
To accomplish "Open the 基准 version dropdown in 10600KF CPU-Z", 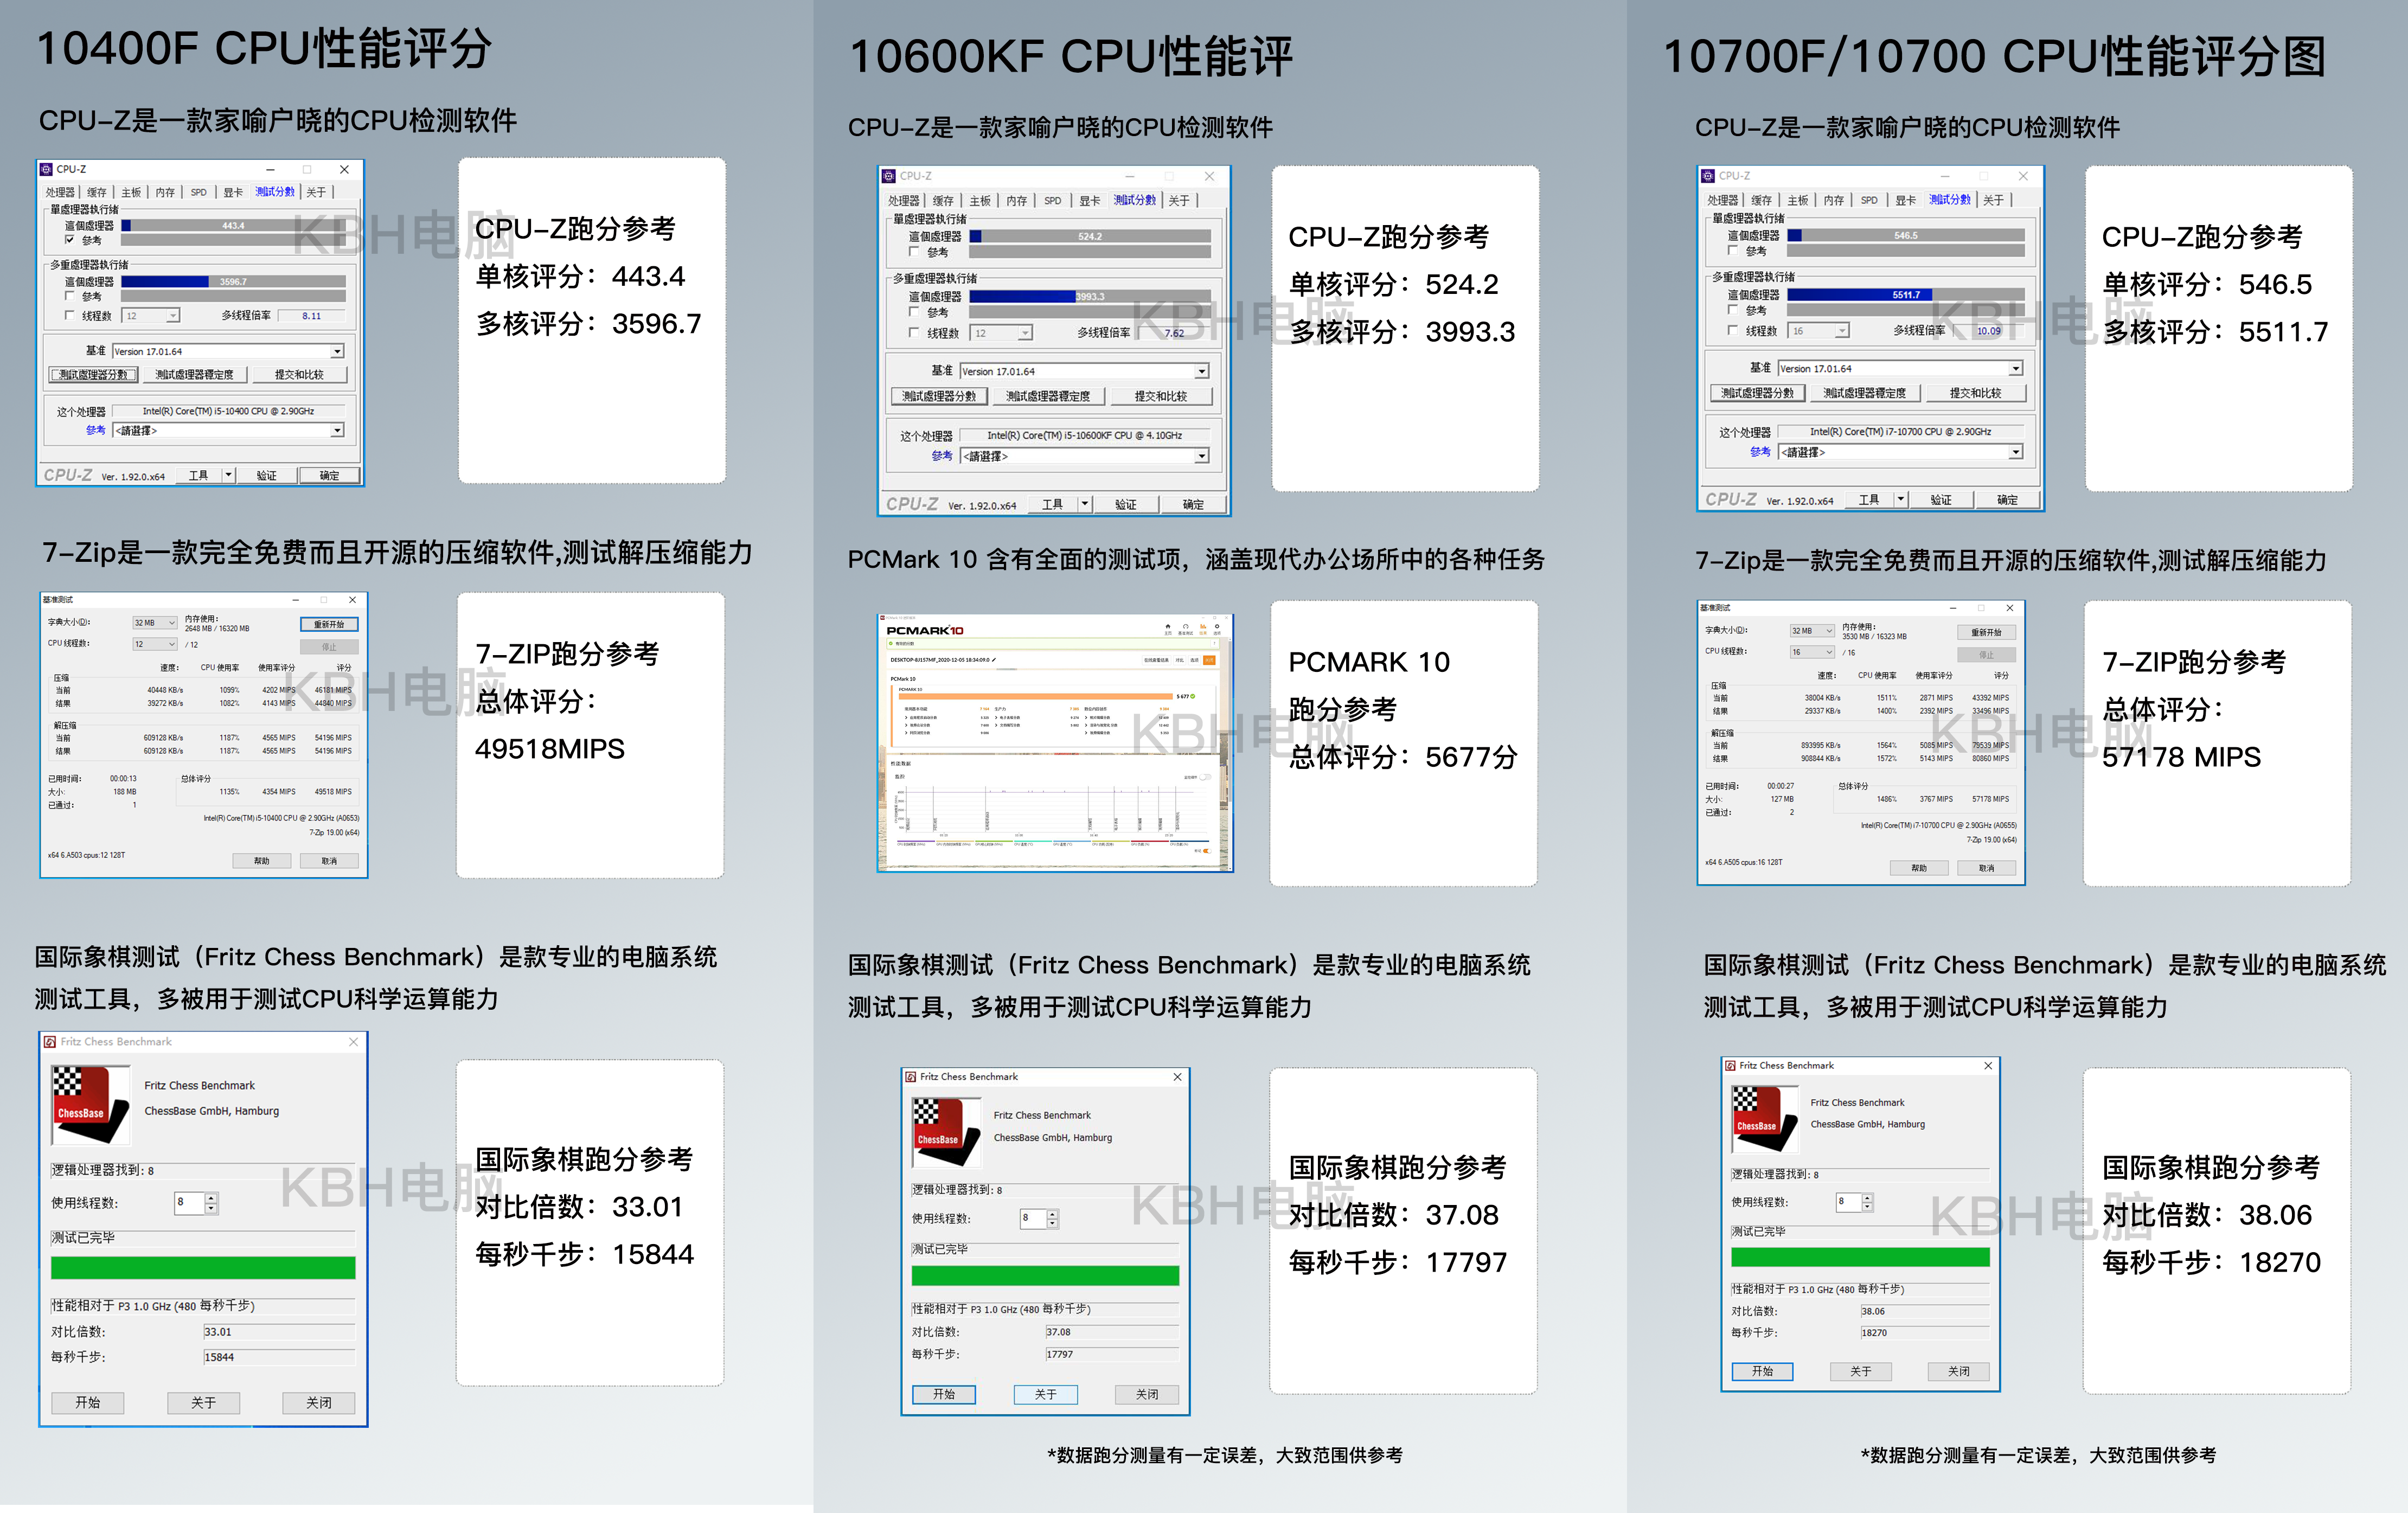I will [x=1084, y=371].
